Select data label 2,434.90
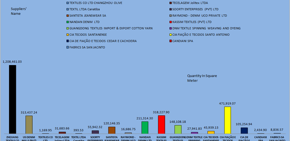This screenshot has height=141, width=290. tap(261, 130)
